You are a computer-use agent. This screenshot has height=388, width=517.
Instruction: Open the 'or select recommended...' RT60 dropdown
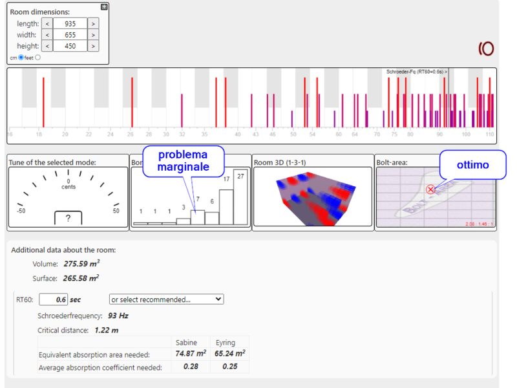pyautogui.click(x=166, y=299)
